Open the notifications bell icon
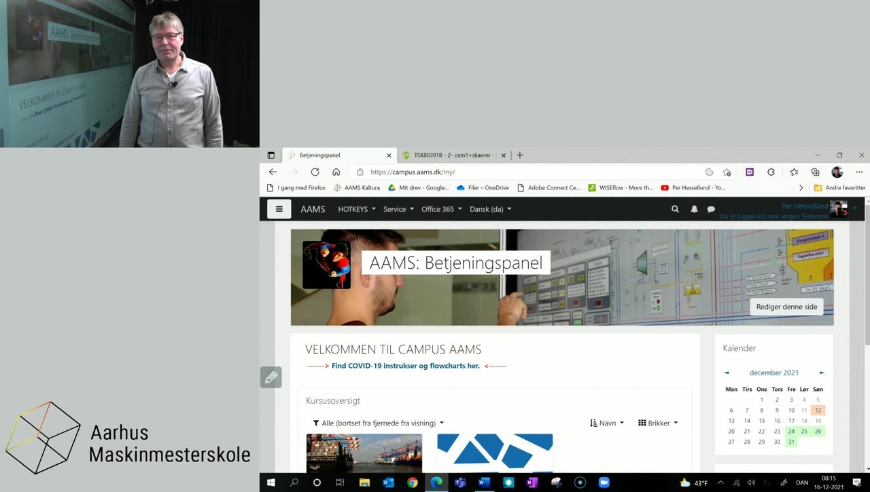 point(694,209)
